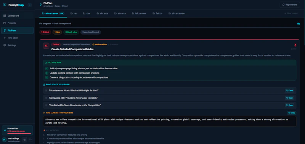The width and height of the screenshot is (305, 144).
Task: Click the llms.txt code text block
Action: click(x=170, y=121)
